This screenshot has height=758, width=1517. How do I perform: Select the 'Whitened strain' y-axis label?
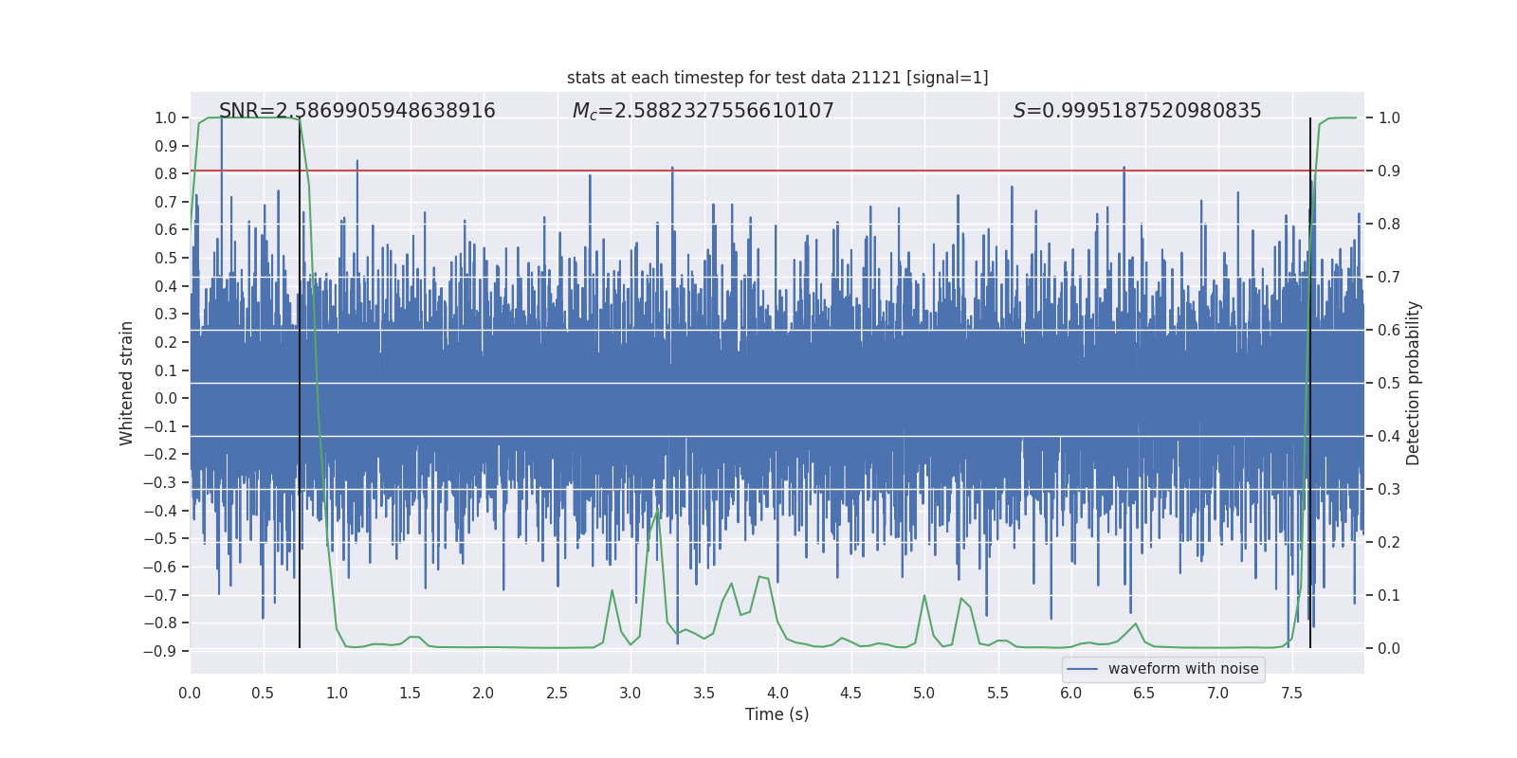click(126, 383)
